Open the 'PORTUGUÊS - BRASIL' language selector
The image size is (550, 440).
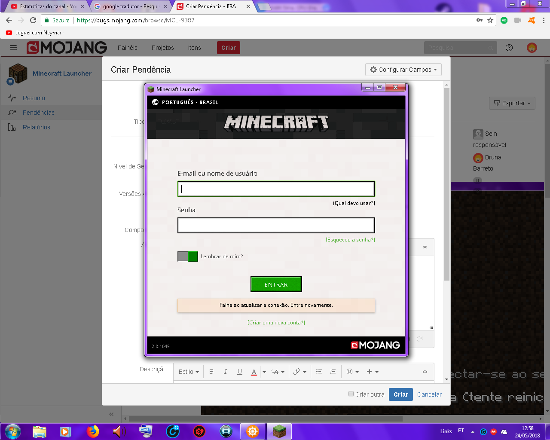pos(185,102)
